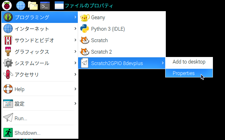Expand the アクセサリ submenu arrow

tap(75, 74)
